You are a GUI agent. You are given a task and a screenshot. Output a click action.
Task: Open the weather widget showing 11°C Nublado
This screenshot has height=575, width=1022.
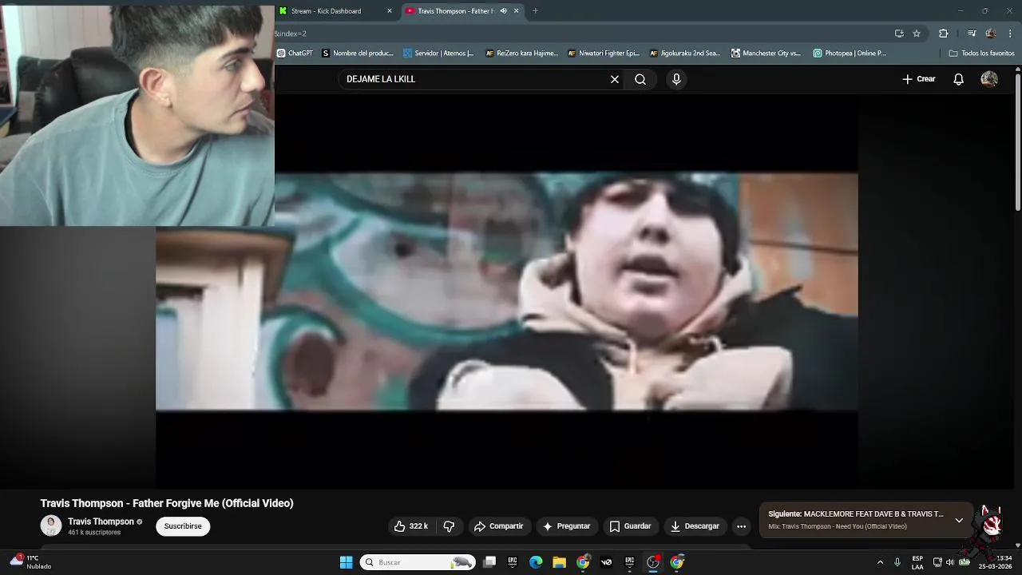(30, 562)
